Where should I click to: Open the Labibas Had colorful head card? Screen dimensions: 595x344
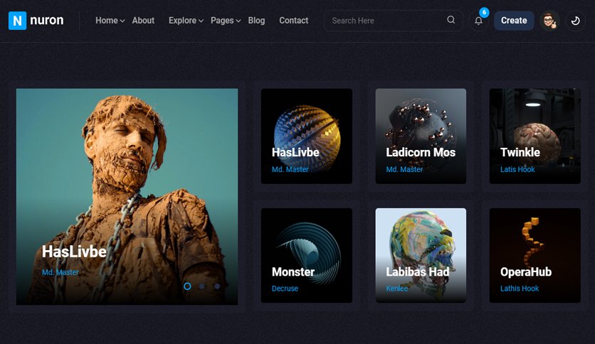coord(421,255)
